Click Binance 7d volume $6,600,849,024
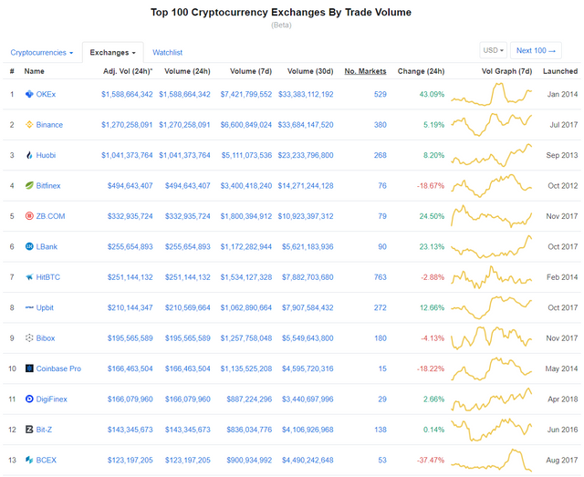This screenshot has height=477, width=584. (x=246, y=125)
